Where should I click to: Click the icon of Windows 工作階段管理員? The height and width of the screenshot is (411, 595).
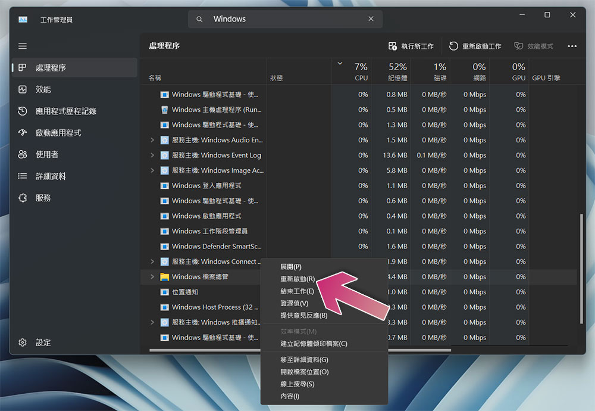tap(164, 231)
